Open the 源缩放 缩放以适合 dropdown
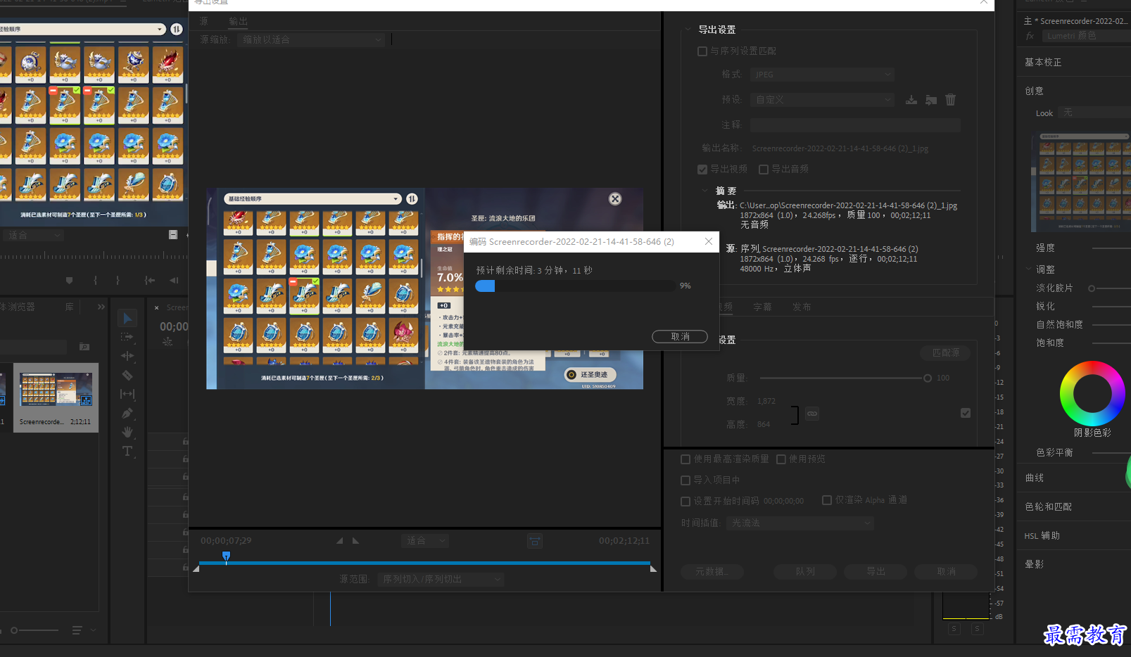This screenshot has height=657, width=1131. point(311,40)
